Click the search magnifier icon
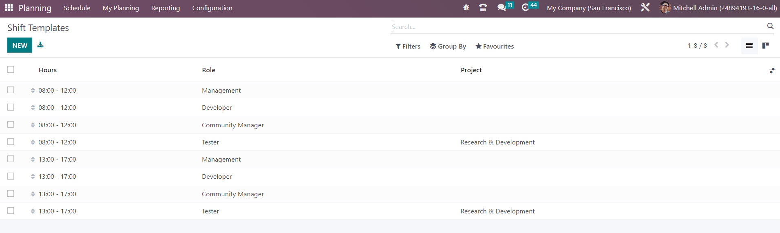 tap(770, 26)
